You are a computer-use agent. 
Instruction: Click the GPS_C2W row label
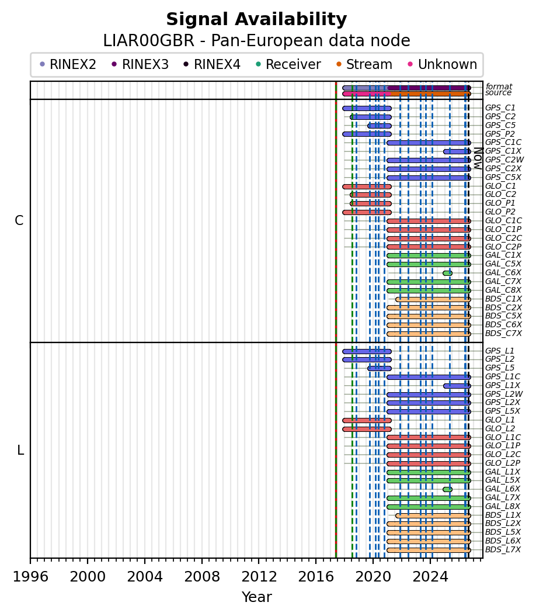coord(504,160)
